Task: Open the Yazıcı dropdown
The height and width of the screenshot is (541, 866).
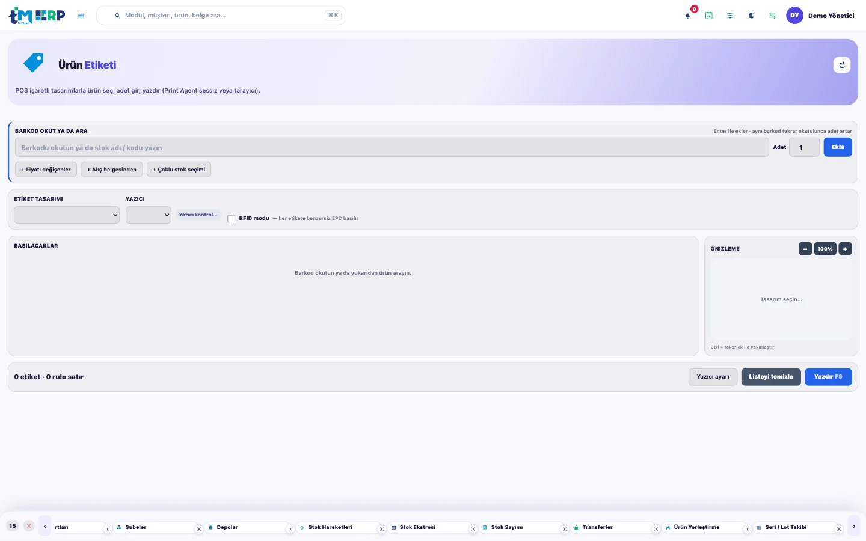Action: [149, 215]
